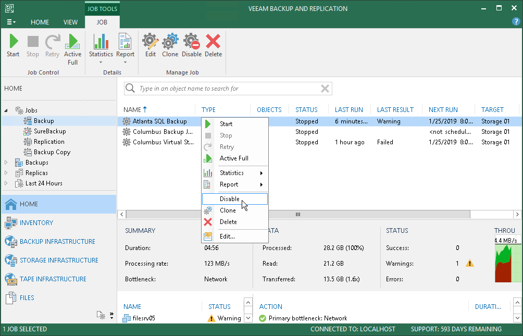Click the small jobs icon in navigation footer
Screen dimensions: 523x336
[x=101, y=315]
